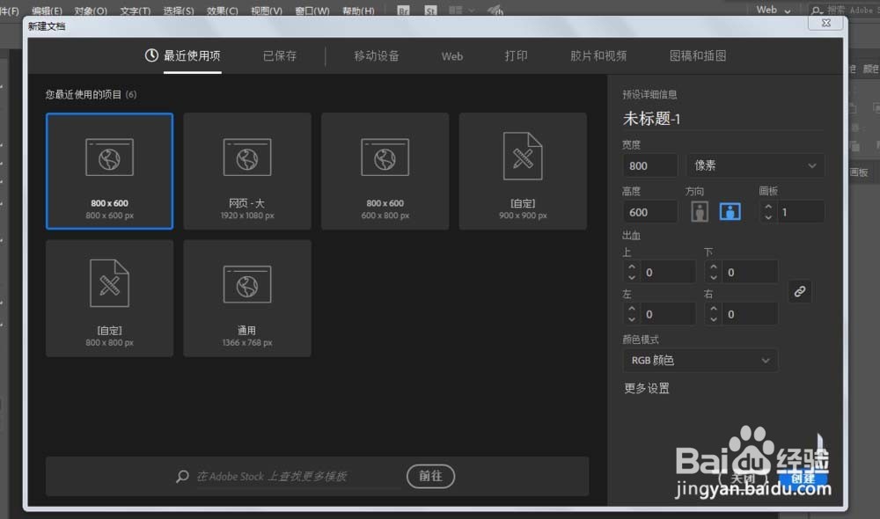Click the Bridge (Br) icon

tap(403, 10)
